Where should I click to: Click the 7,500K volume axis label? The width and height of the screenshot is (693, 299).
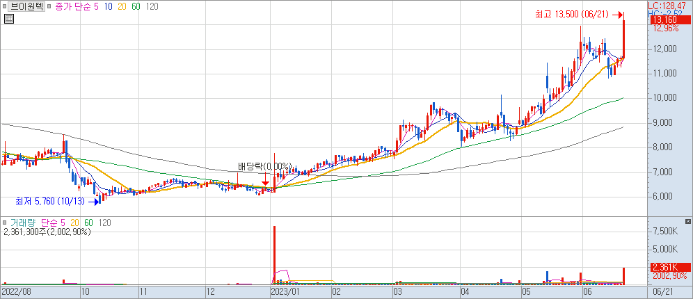[667, 232]
